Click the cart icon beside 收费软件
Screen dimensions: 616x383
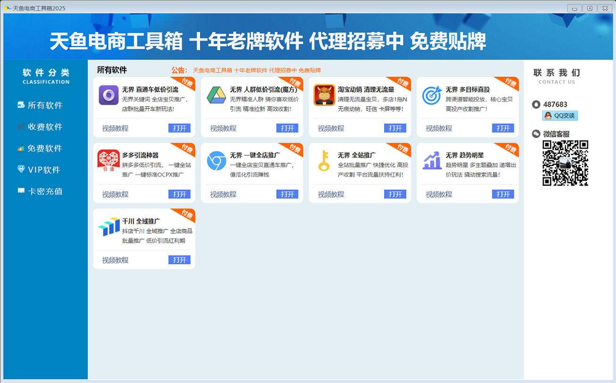click(x=21, y=127)
